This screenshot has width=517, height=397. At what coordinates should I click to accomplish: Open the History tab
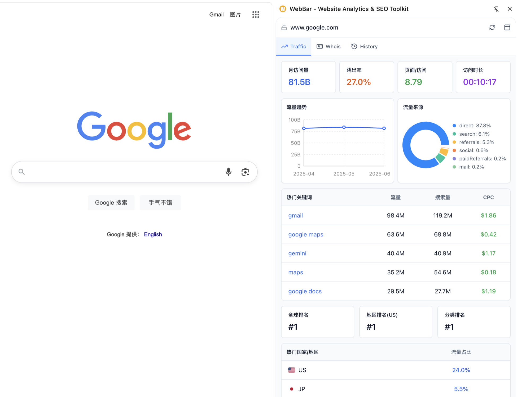pos(364,47)
